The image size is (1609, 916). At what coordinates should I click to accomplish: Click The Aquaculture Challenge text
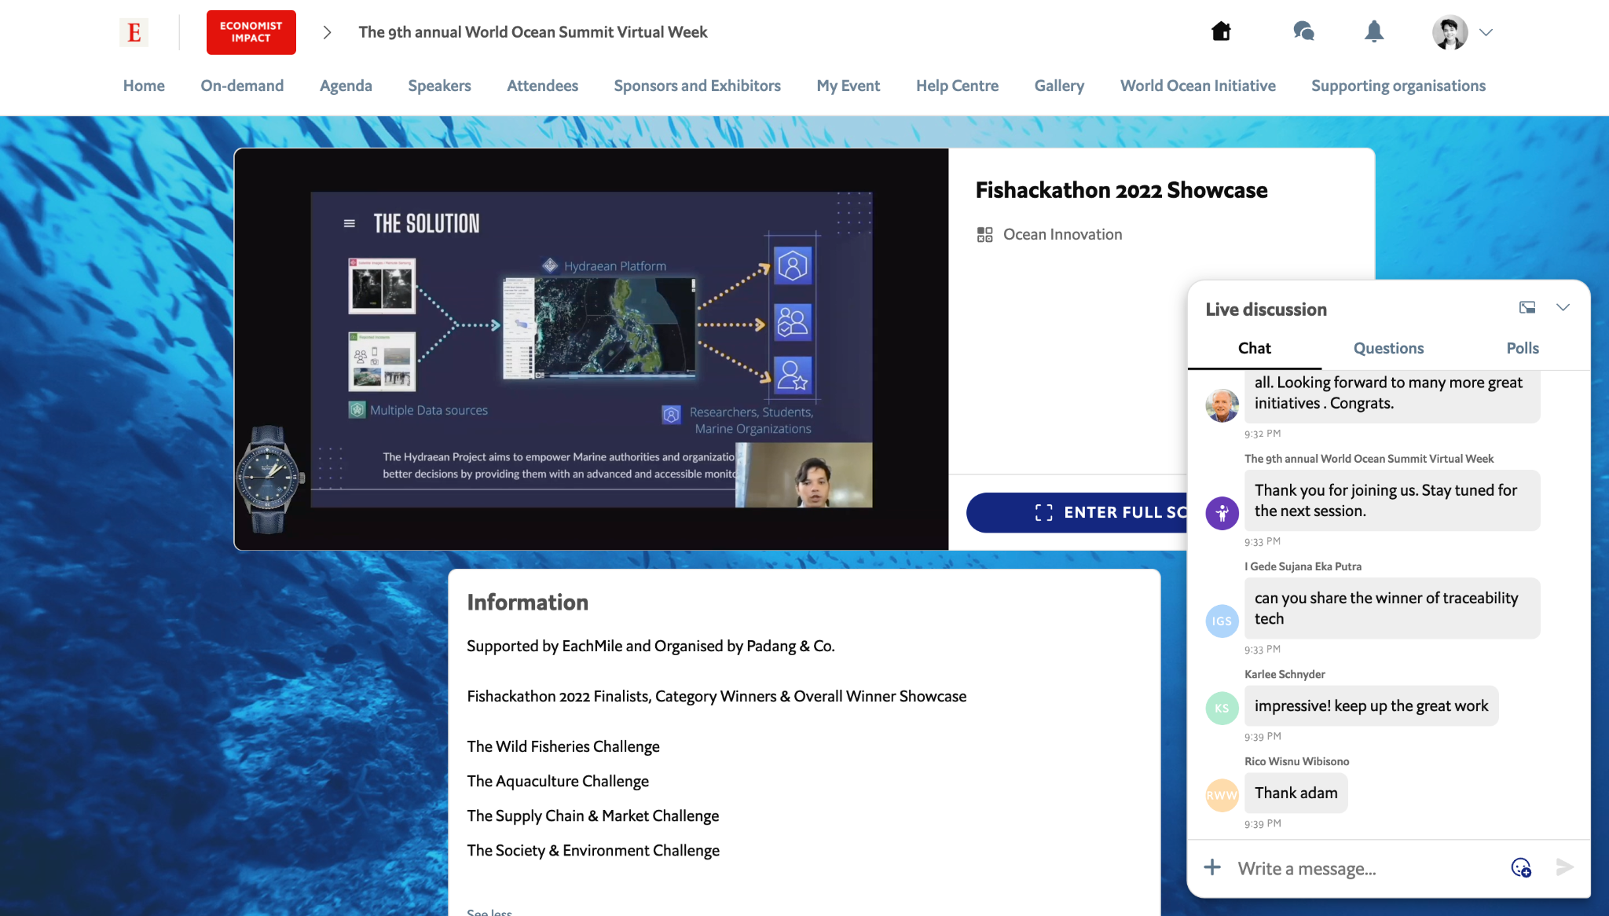point(558,781)
